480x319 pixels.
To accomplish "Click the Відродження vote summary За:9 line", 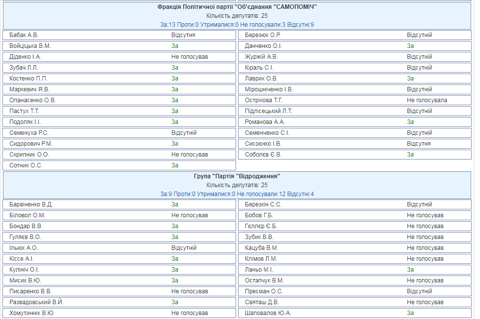I will click(237, 194).
